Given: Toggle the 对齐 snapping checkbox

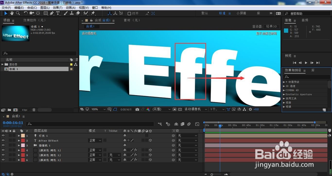Looking at the screenshot, I should click(x=129, y=13).
